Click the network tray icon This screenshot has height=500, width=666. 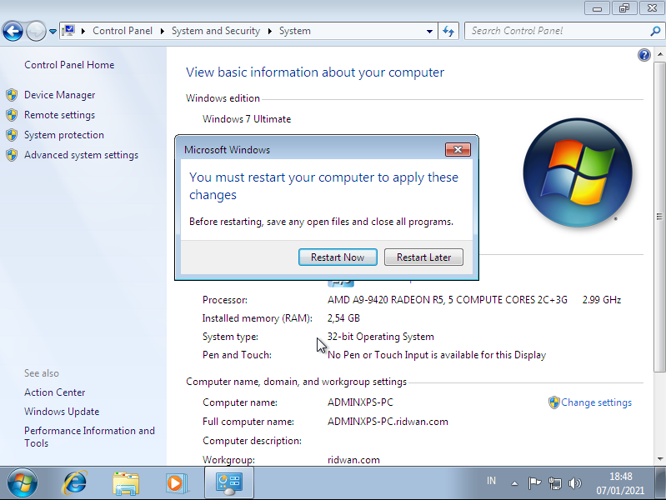(554, 483)
